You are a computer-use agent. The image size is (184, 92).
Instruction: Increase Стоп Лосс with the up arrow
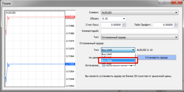124,24
